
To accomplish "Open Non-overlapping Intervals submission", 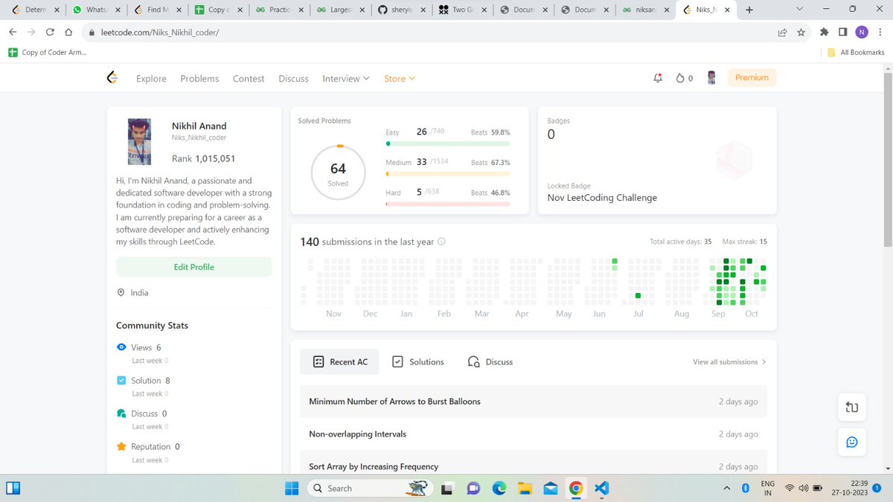I will pyautogui.click(x=534, y=434).
